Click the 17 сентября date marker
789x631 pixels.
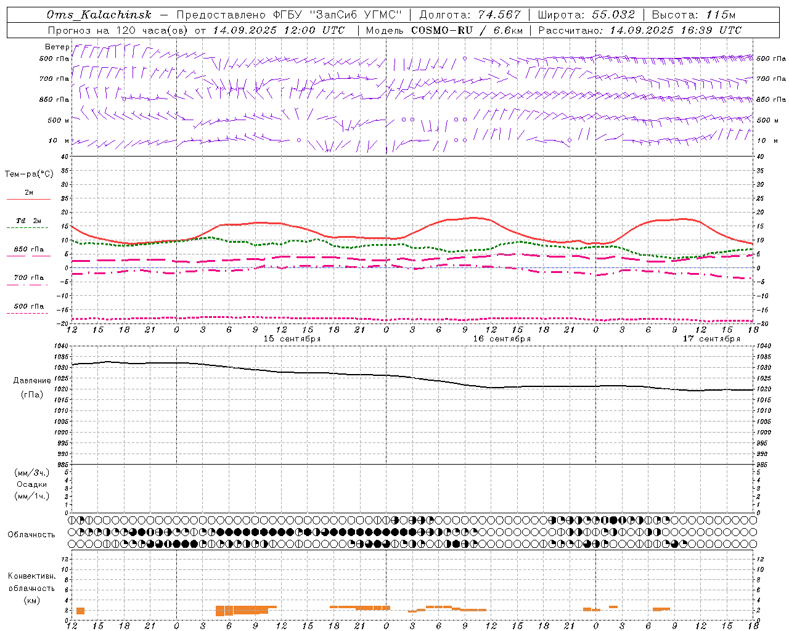(711, 339)
